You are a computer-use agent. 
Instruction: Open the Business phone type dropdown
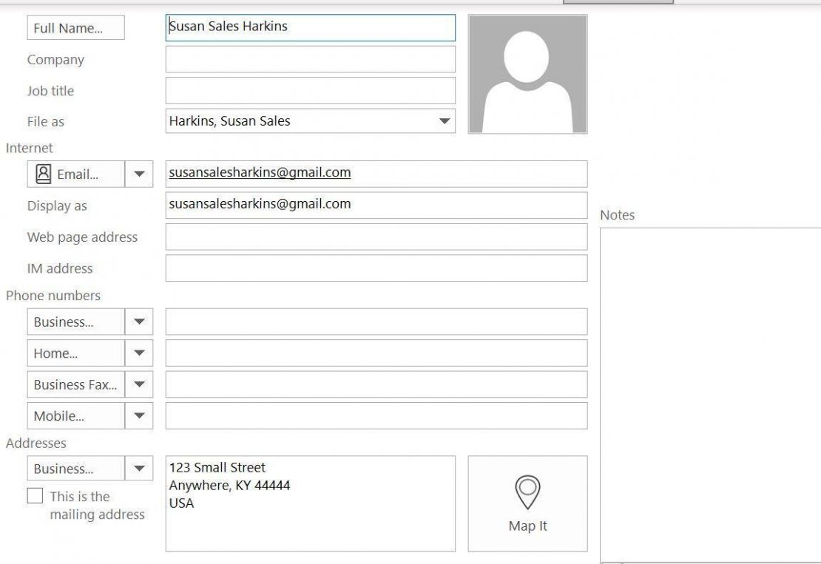tap(140, 322)
